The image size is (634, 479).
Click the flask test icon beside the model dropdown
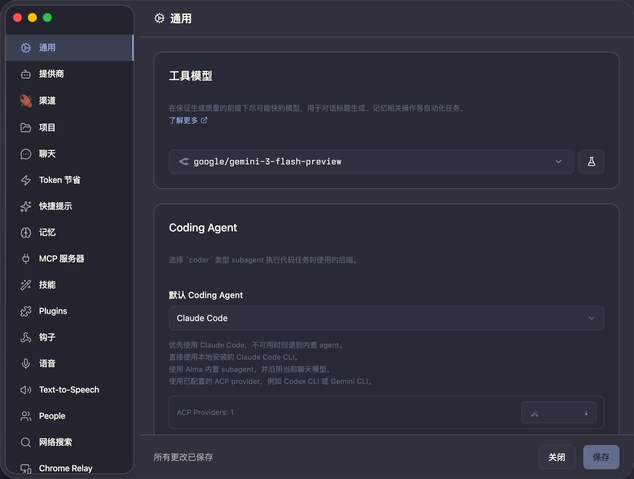[591, 162]
